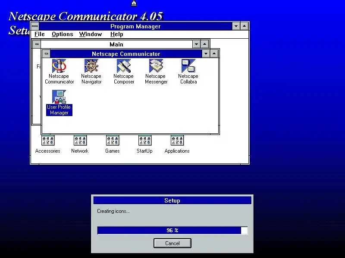Open the Help menu in Program Manager
The width and height of the screenshot is (345, 258).
pos(116,34)
